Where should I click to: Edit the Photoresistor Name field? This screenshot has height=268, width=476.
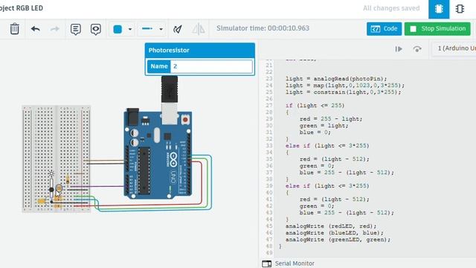[211, 66]
